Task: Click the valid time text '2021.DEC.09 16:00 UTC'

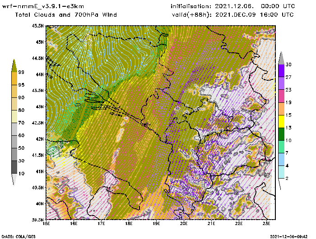Action: point(255,15)
